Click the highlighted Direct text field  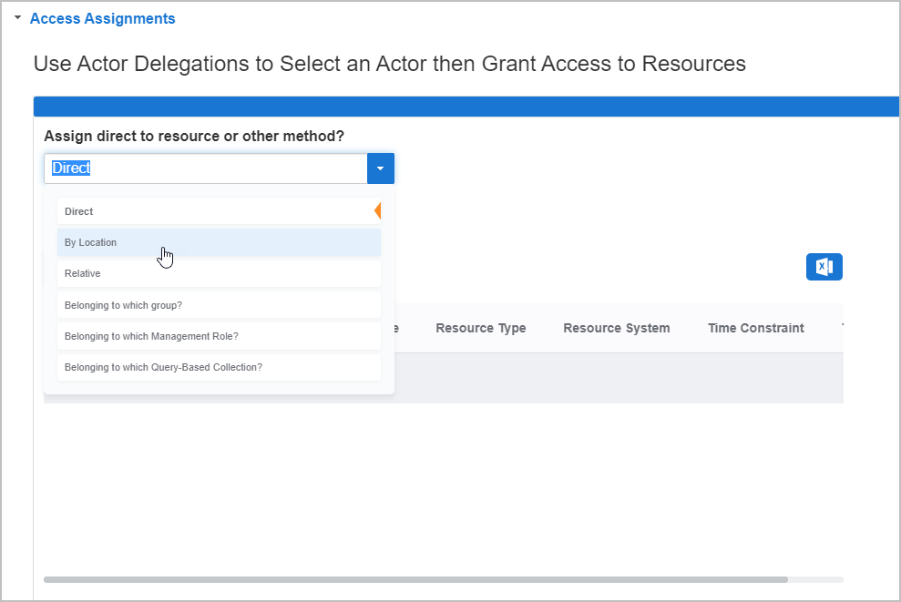pos(205,168)
